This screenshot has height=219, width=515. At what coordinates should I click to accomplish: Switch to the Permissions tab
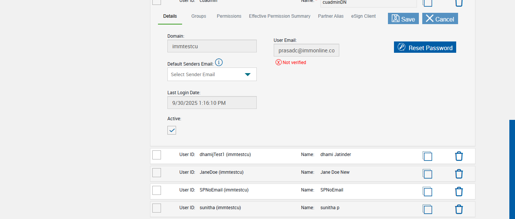pyautogui.click(x=229, y=16)
